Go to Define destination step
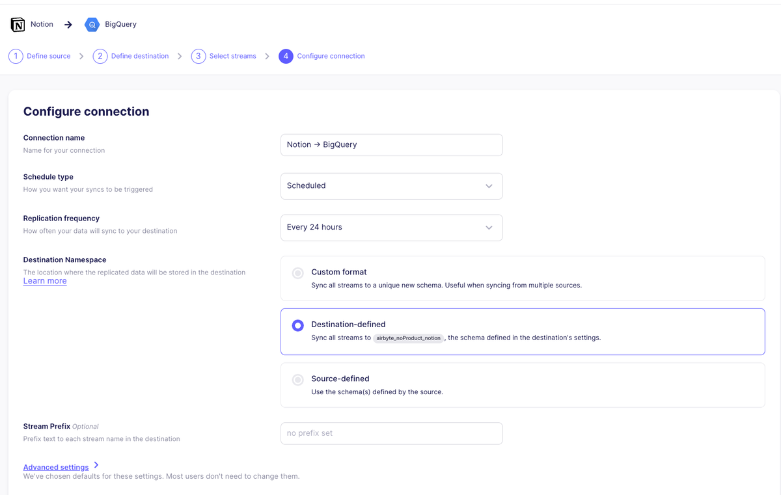The height and width of the screenshot is (495, 781). pyautogui.click(x=140, y=56)
